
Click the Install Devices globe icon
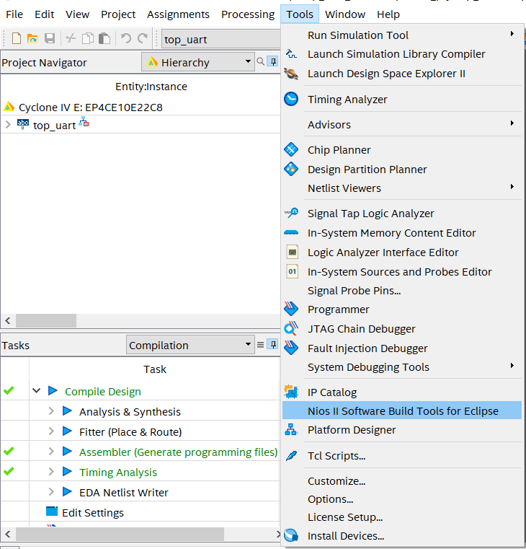(x=291, y=535)
